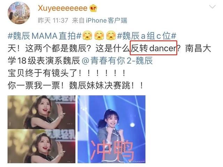Open the Xuyeeeeeeee profile avatar
This screenshot has height=167, width=223.
(x=19, y=13)
